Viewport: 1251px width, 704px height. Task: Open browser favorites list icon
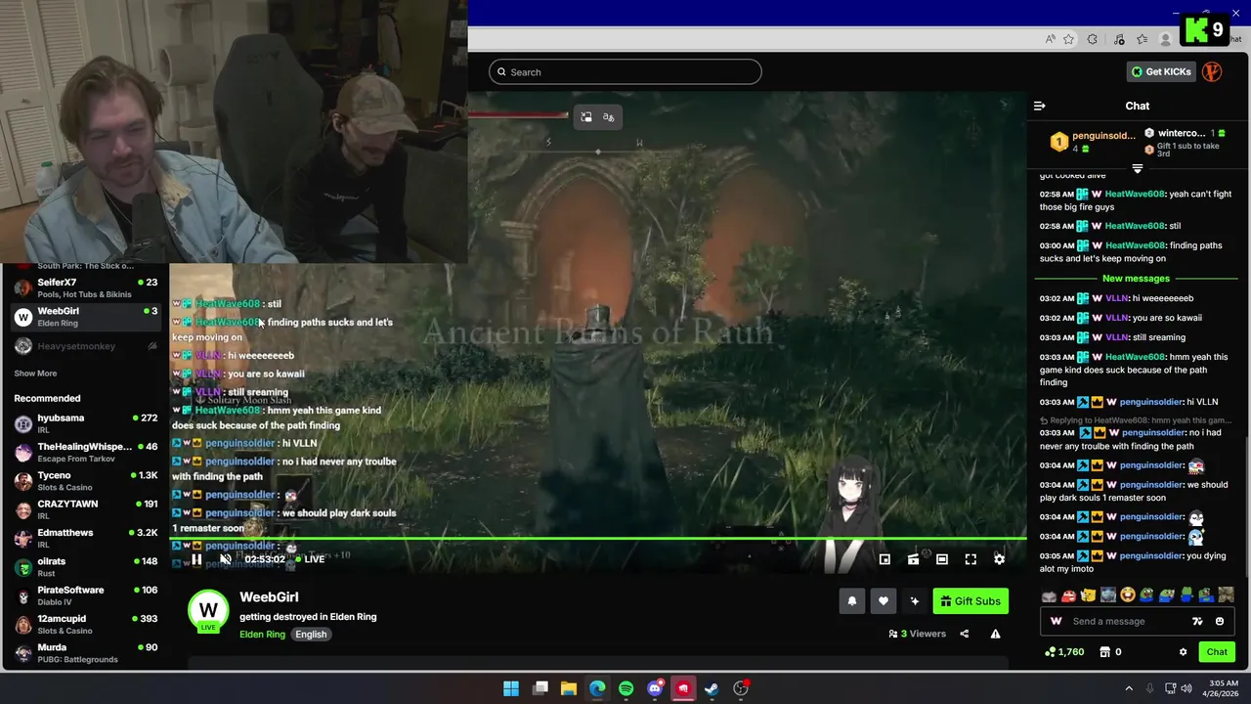(1142, 39)
